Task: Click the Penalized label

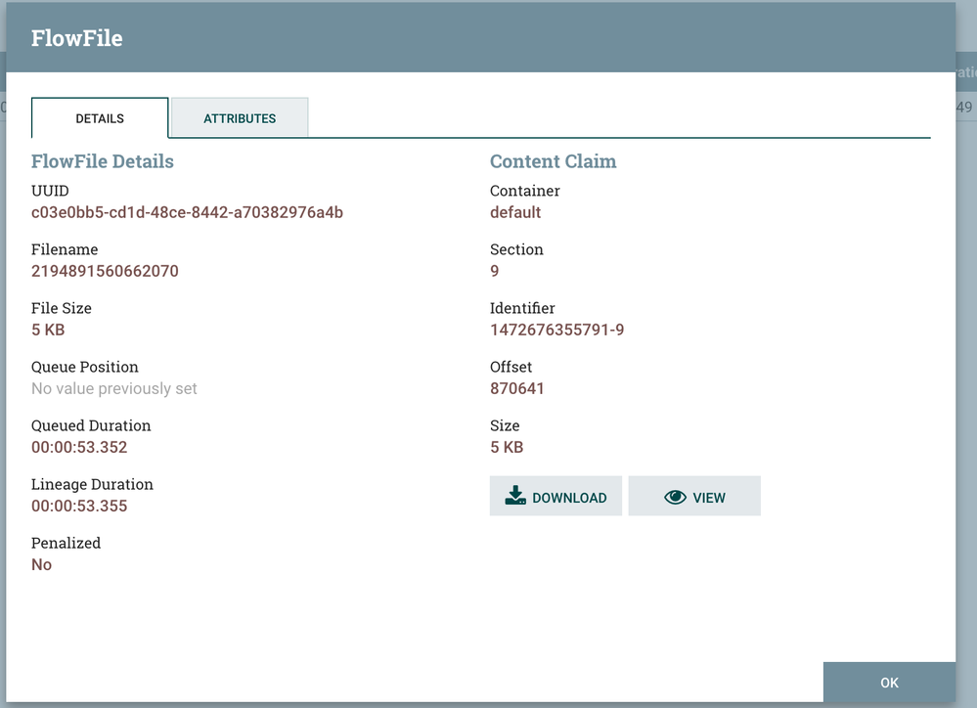Action: coord(66,543)
